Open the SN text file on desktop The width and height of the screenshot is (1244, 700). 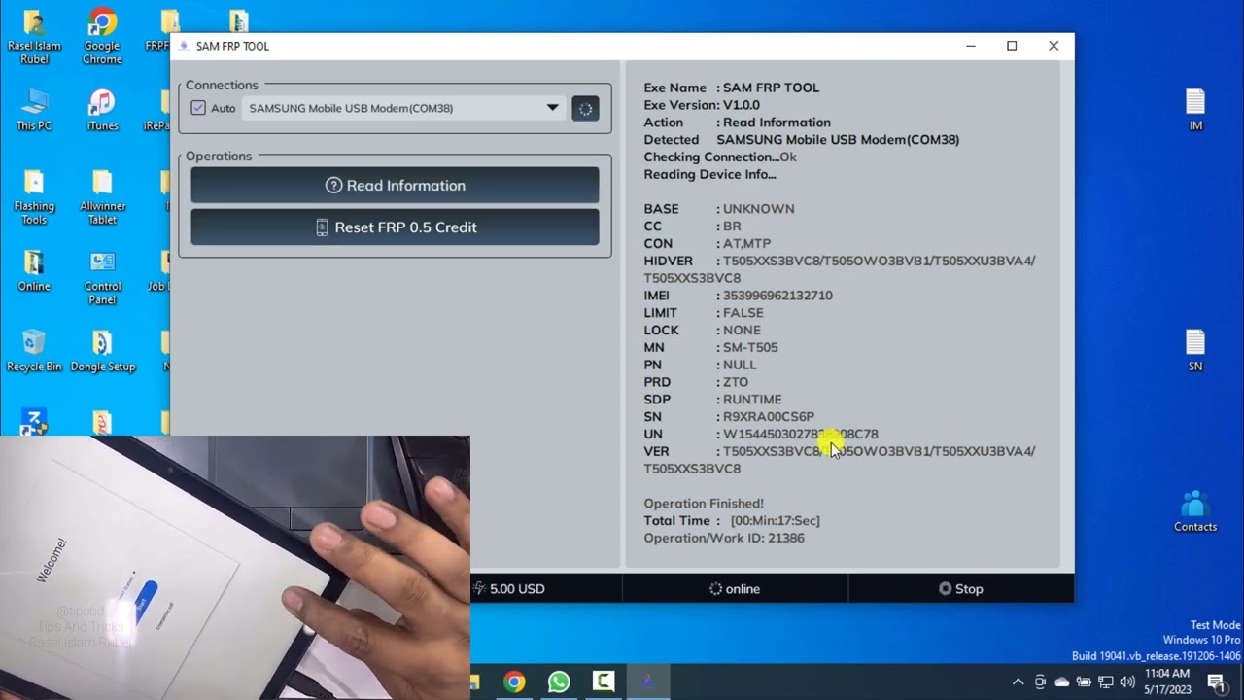[x=1195, y=351]
